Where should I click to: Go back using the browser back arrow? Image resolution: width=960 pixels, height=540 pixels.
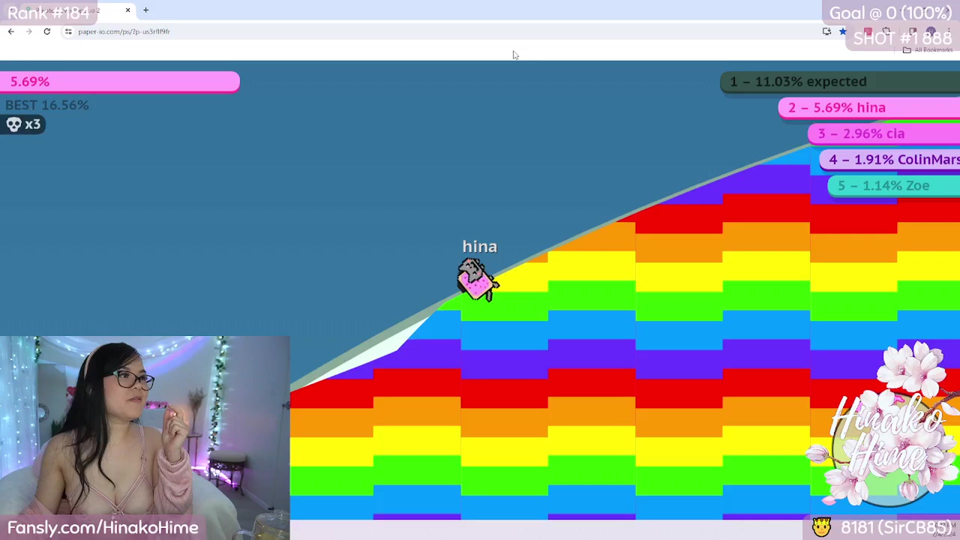(11, 31)
